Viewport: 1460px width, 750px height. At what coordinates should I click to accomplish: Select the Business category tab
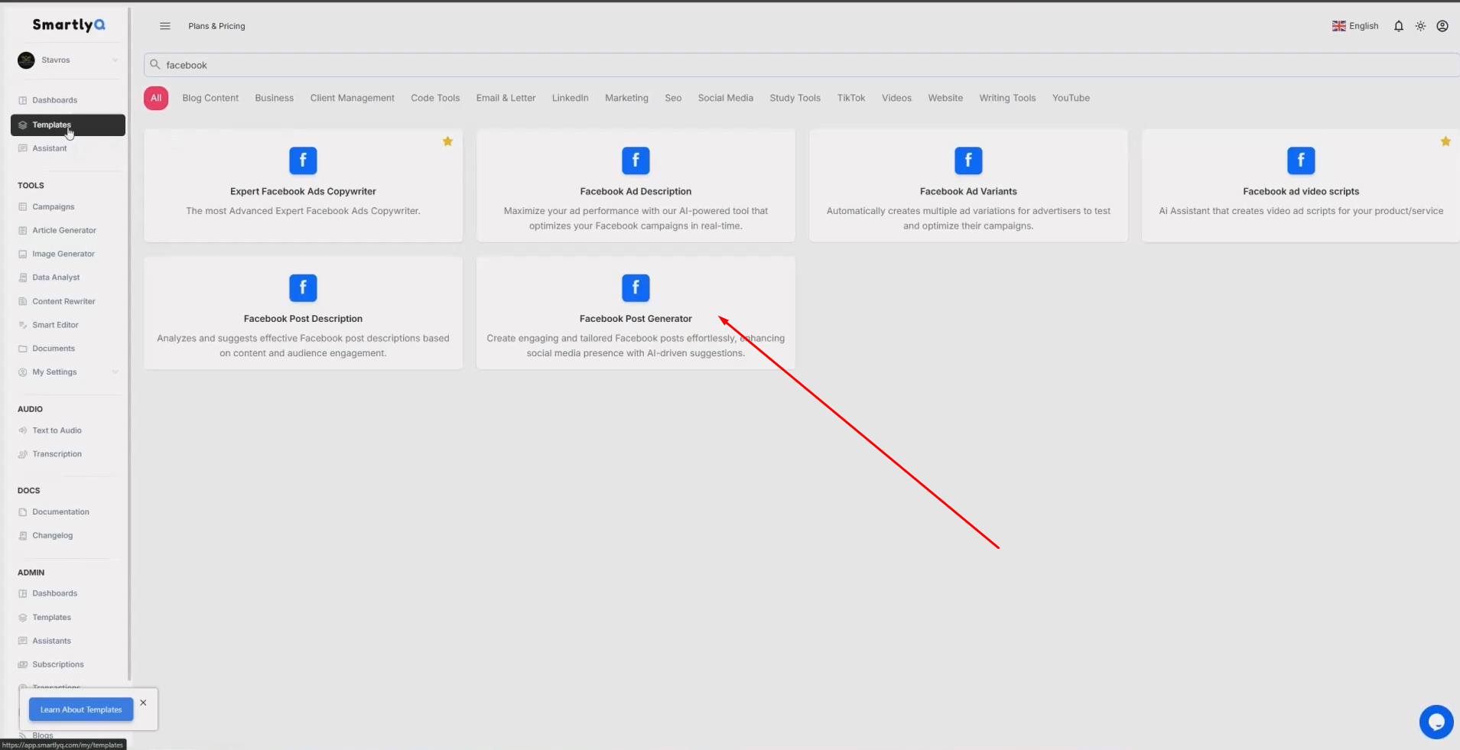tap(275, 98)
